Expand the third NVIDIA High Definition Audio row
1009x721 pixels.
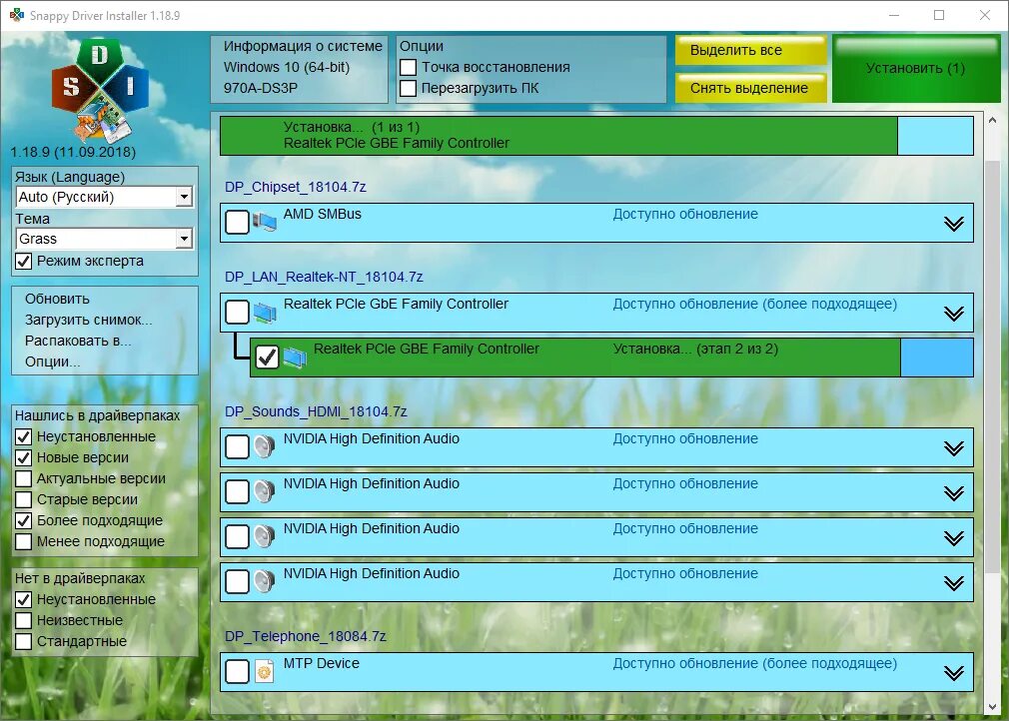pos(954,538)
